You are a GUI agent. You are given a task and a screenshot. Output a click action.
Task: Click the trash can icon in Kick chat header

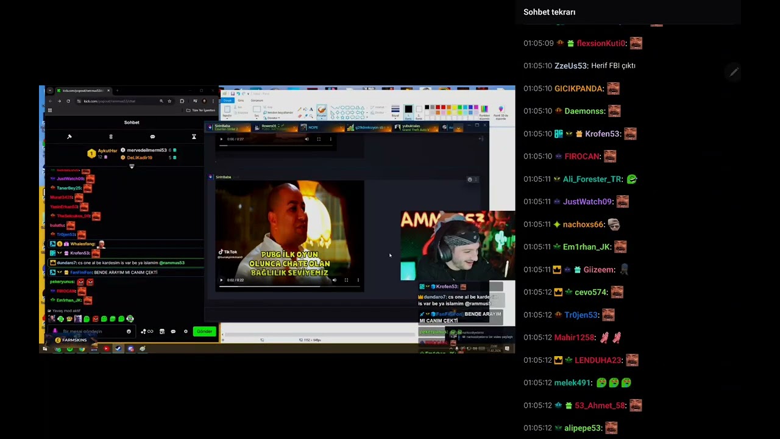111,137
